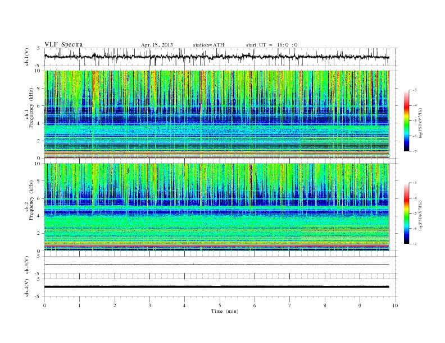Click the "-4" tick on ch.2 color bar
Viewport: 445px width, 343px height.
[x=414, y=198]
